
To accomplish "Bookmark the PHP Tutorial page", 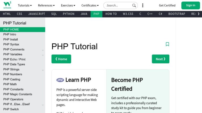I will pyautogui.click(x=167, y=44).
